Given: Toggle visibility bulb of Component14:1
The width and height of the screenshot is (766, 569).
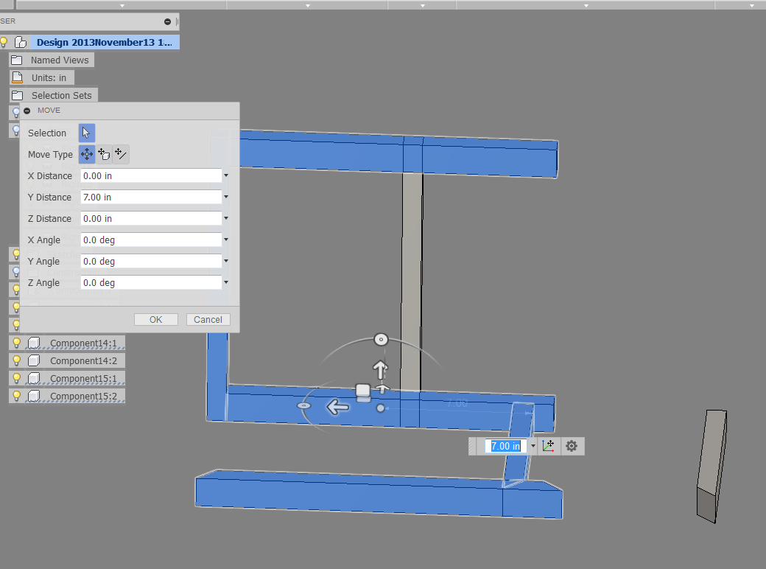Looking at the screenshot, I should (x=17, y=343).
